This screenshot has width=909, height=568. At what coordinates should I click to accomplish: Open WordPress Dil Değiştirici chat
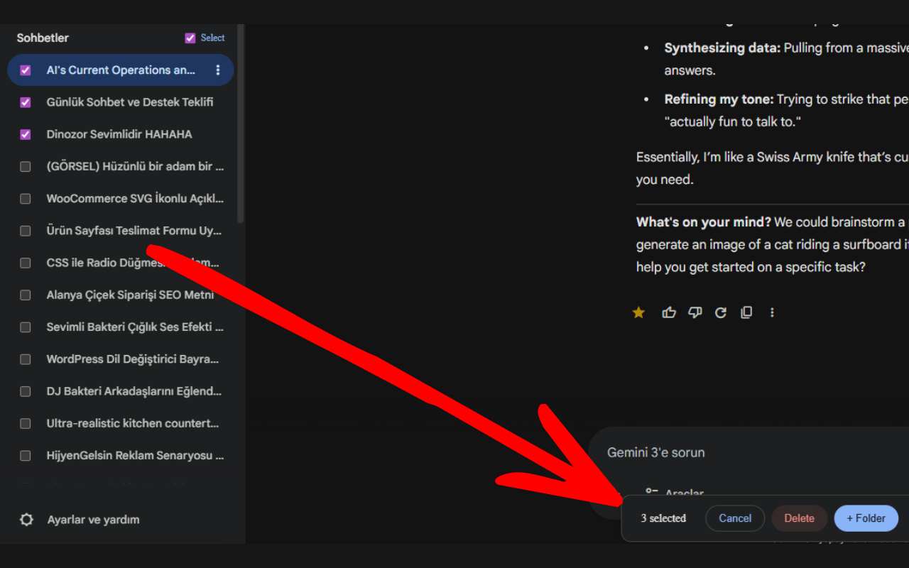(133, 359)
